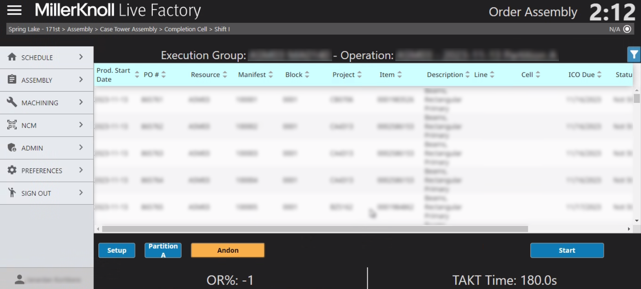Click Completion Cell breadcrumb
Screen dimensions: 641x289
pyautogui.click(x=186, y=29)
